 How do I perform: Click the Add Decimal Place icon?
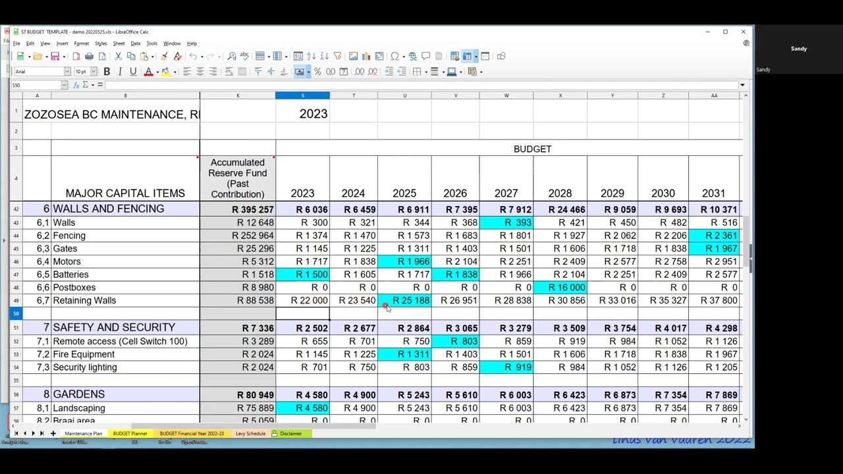click(360, 71)
